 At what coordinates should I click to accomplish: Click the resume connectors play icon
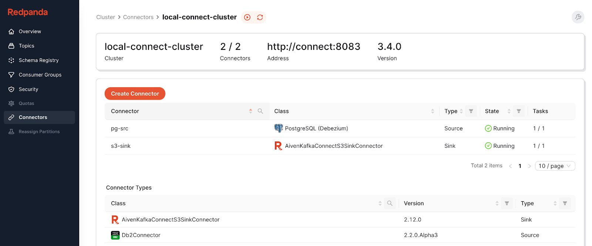pyautogui.click(x=247, y=17)
